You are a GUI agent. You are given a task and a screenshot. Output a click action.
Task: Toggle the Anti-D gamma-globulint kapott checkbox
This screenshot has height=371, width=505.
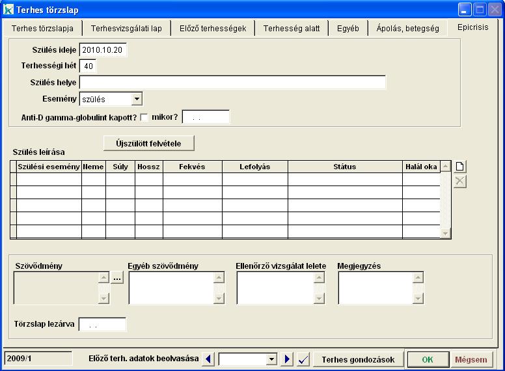pos(144,117)
